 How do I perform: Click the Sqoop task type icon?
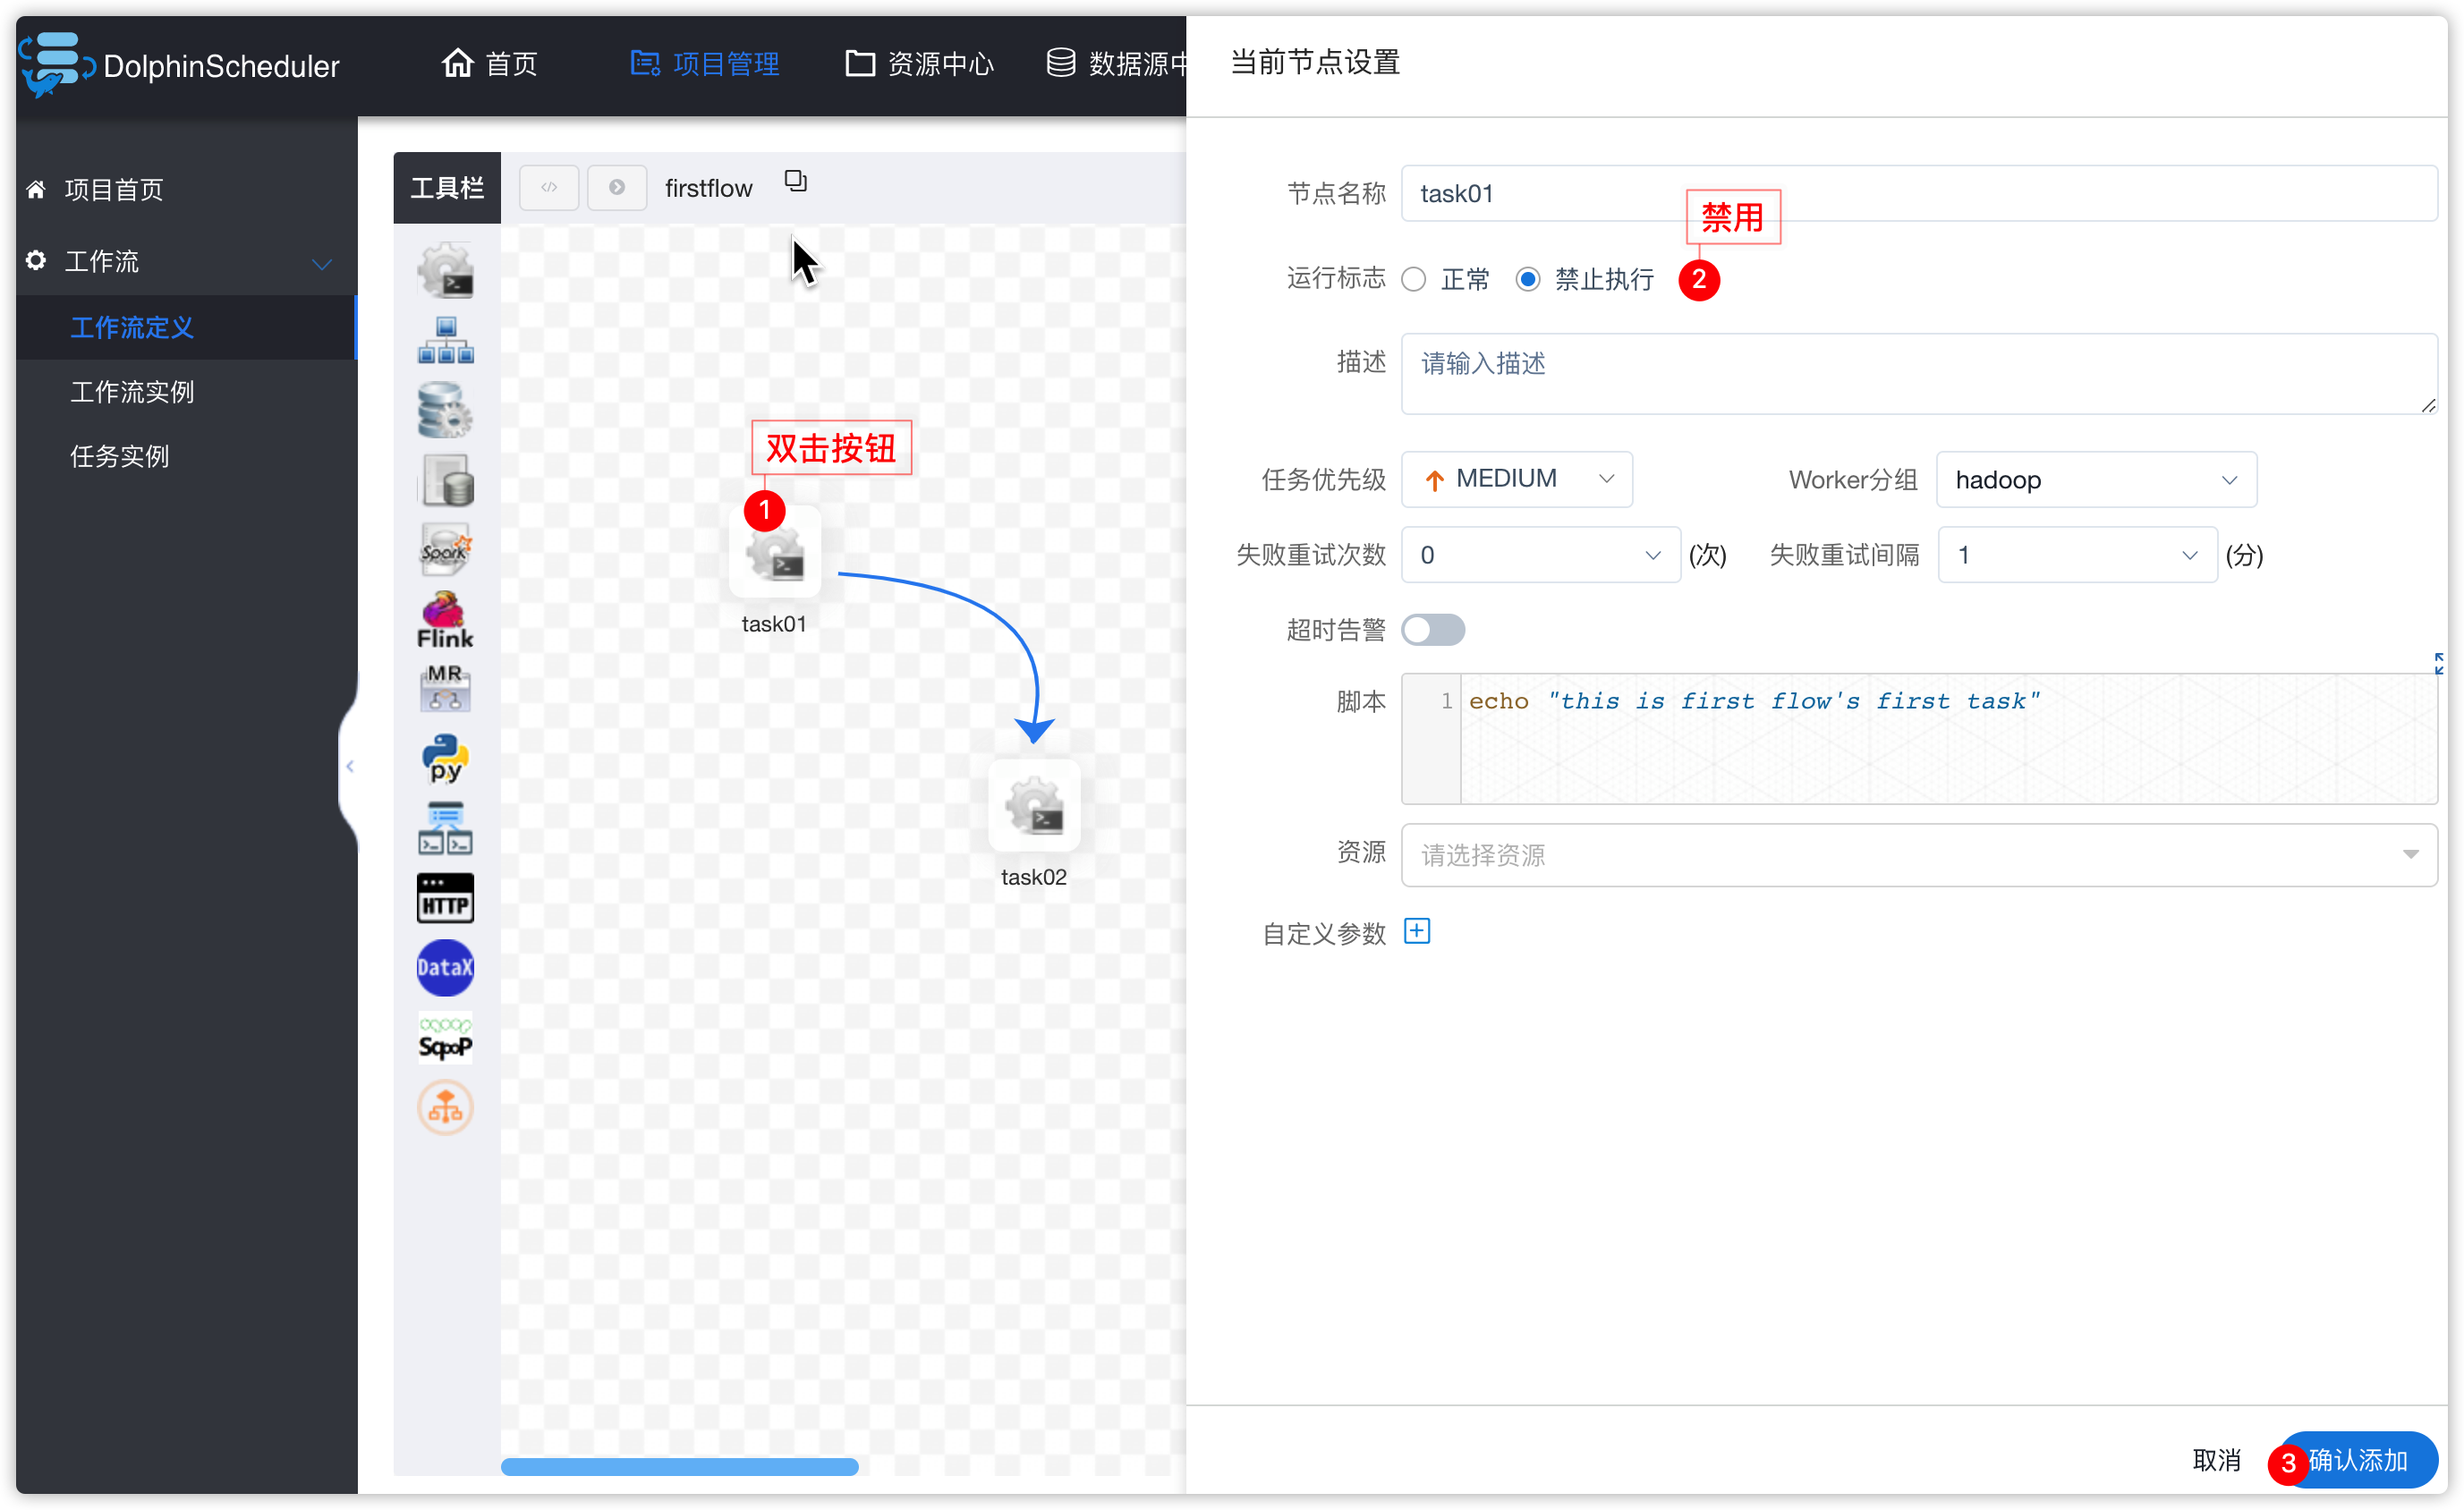[446, 1039]
